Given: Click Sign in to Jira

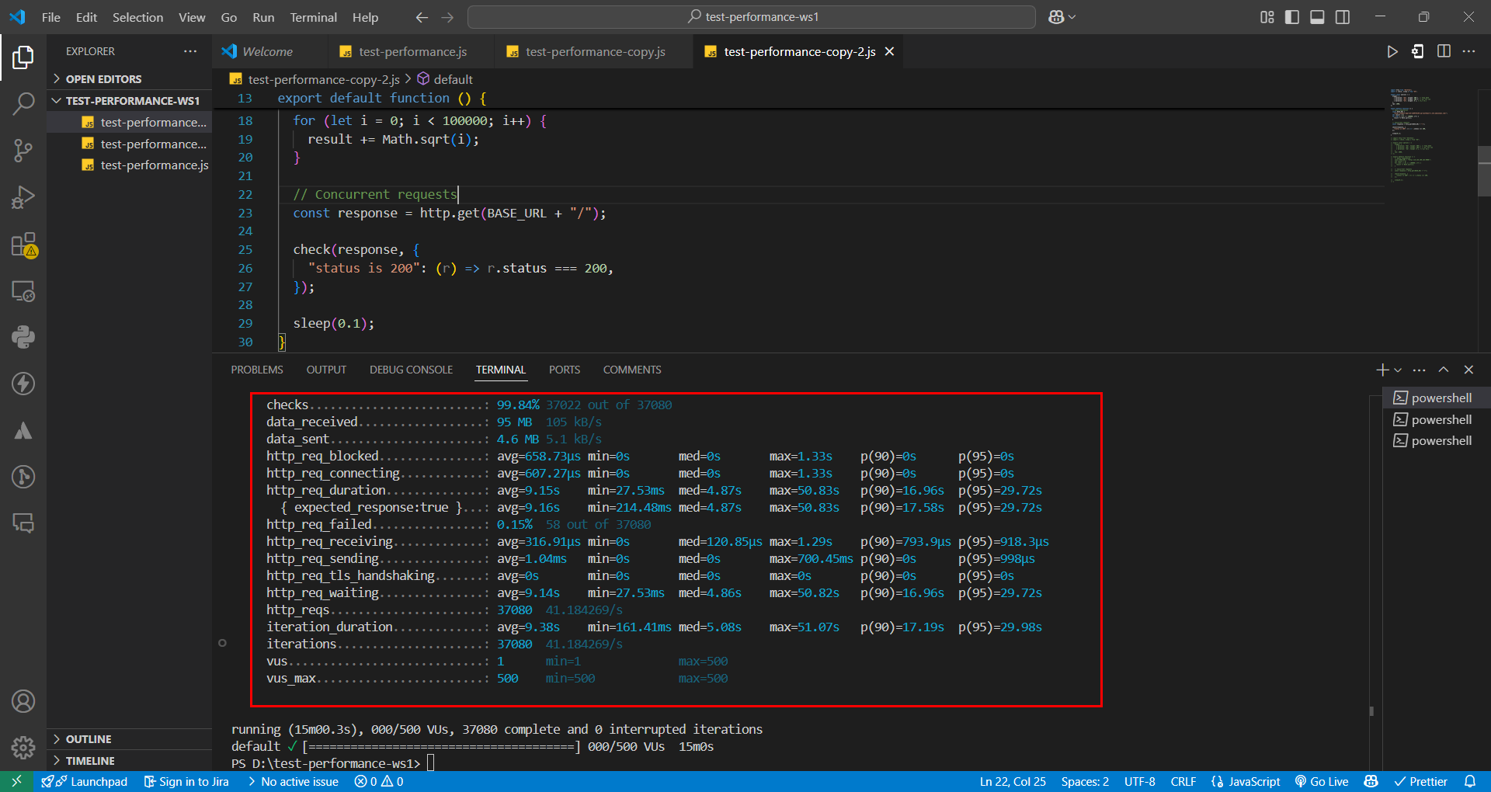Looking at the screenshot, I should coord(186,782).
